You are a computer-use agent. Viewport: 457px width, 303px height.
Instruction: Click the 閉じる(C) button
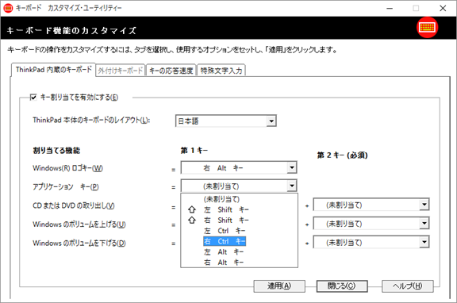pyautogui.click(x=342, y=286)
